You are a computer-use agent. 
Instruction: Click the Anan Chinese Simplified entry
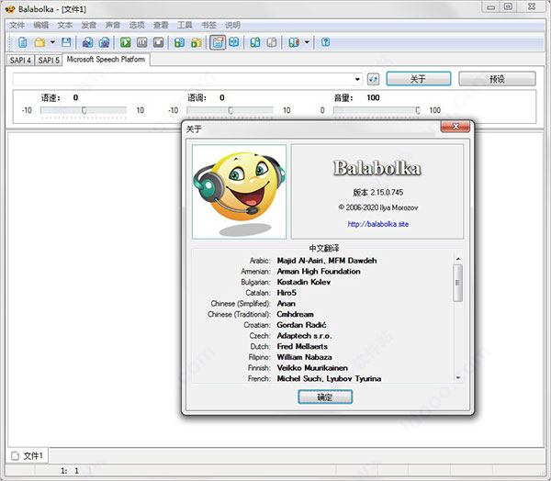pyautogui.click(x=286, y=304)
